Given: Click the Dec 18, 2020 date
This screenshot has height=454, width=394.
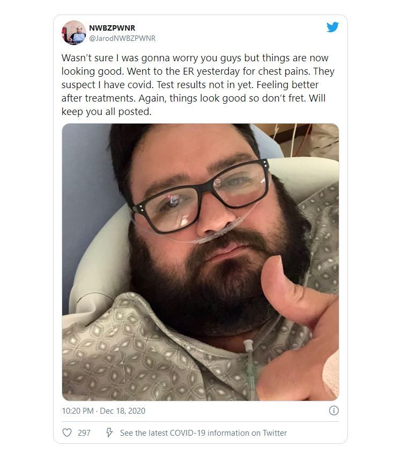Looking at the screenshot, I should (122, 411).
